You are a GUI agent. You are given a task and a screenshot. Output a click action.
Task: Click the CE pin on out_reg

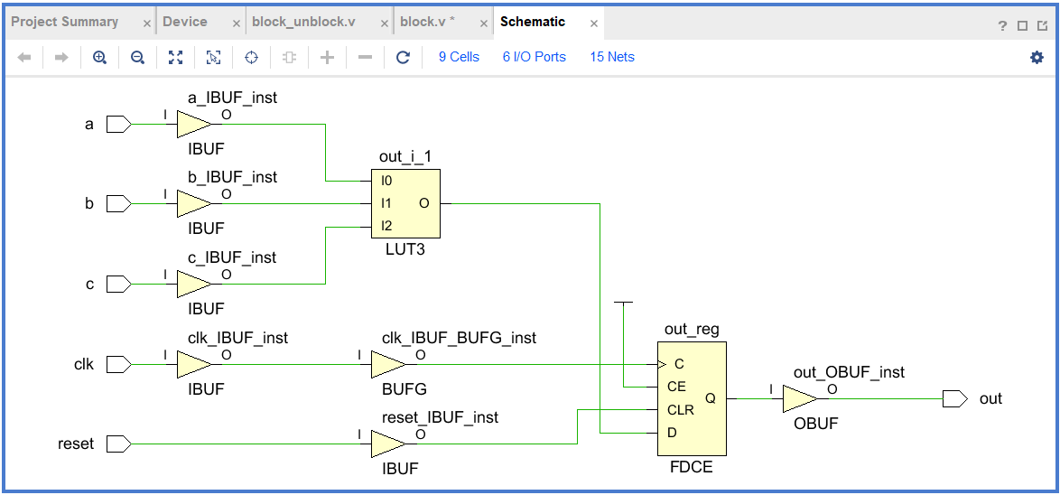[x=674, y=387]
